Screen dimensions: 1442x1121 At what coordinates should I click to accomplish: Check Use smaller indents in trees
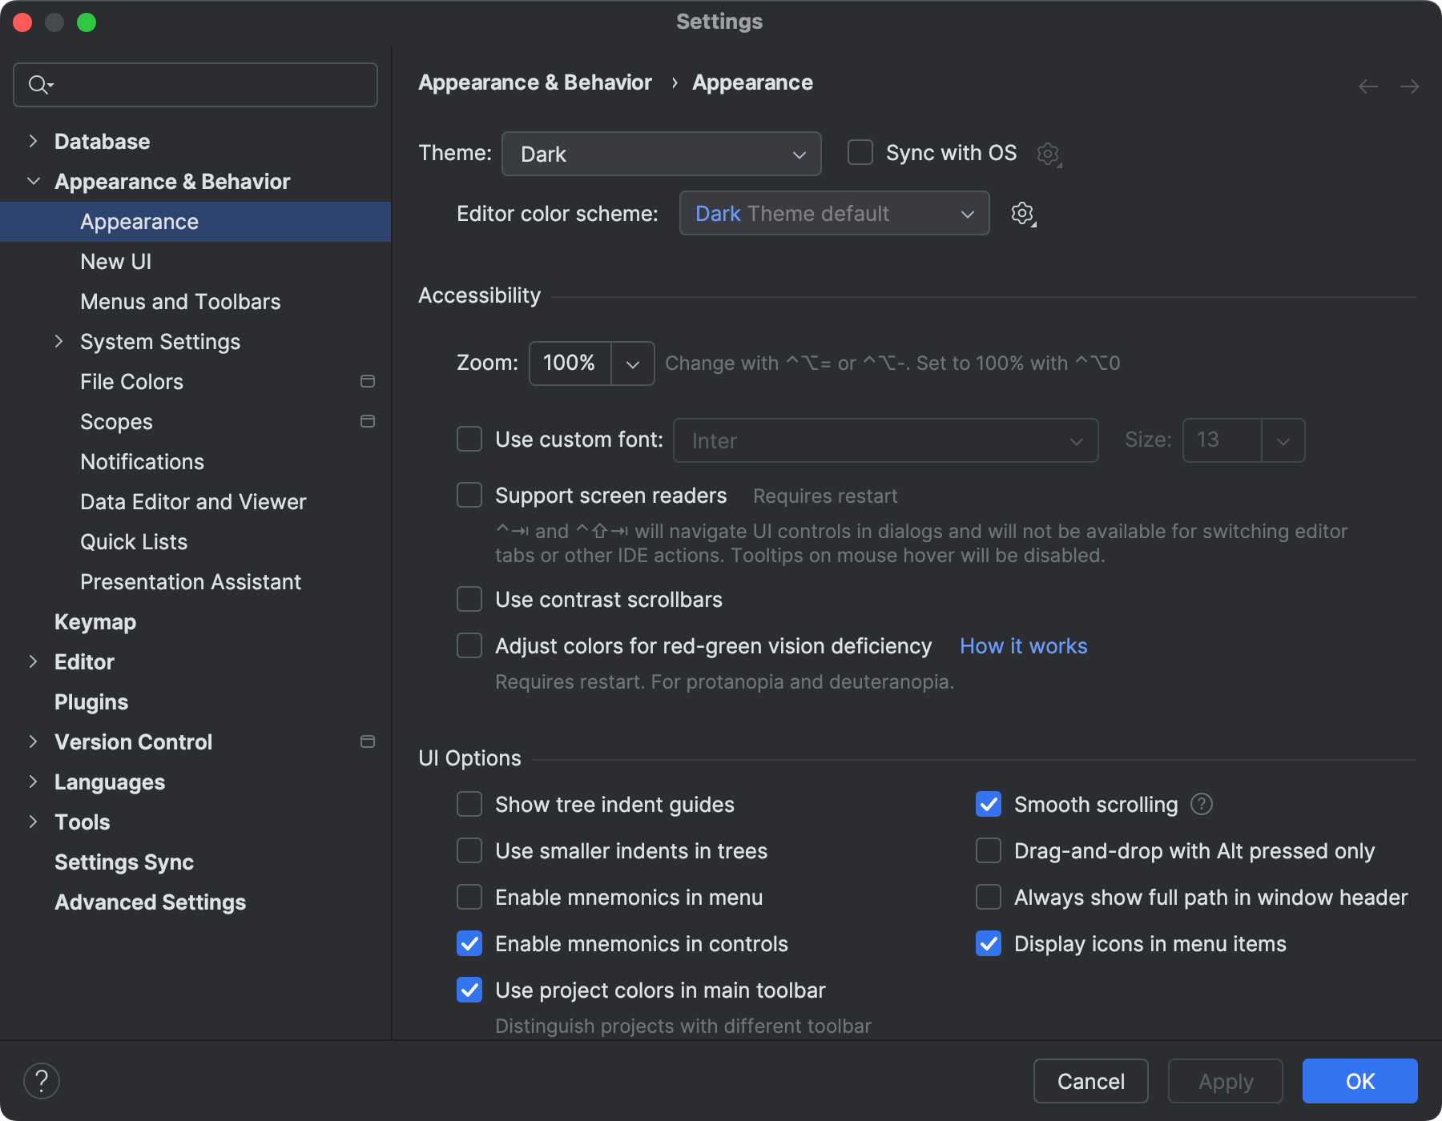coord(469,850)
